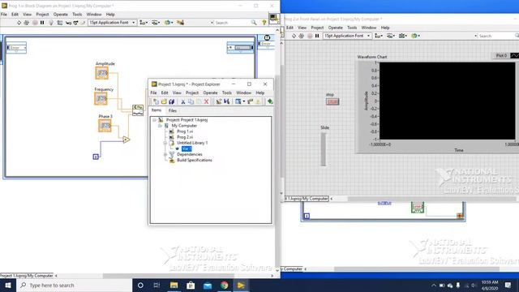
Task: Click LabVIEW icon in taskbar
Action: [x=241, y=285]
